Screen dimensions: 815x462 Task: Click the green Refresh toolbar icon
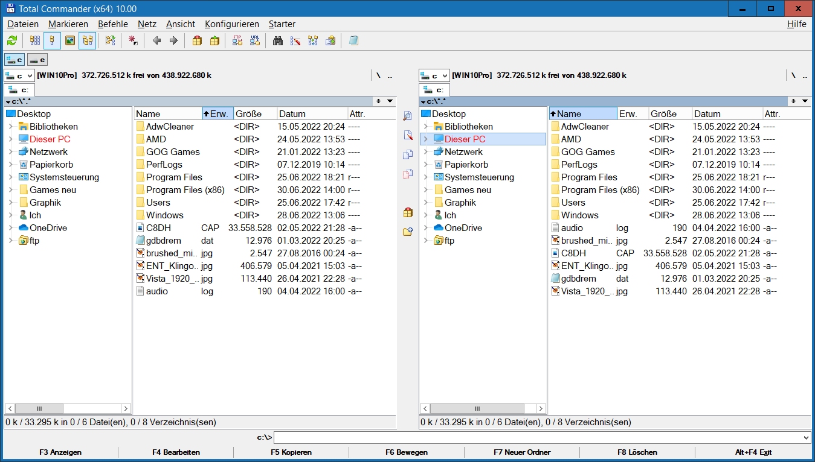pyautogui.click(x=12, y=41)
